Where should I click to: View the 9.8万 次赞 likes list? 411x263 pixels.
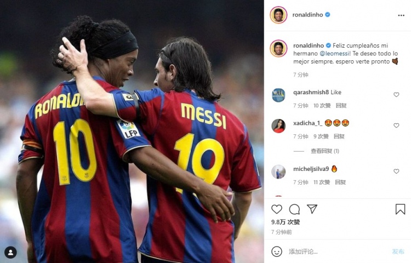coord(286,222)
